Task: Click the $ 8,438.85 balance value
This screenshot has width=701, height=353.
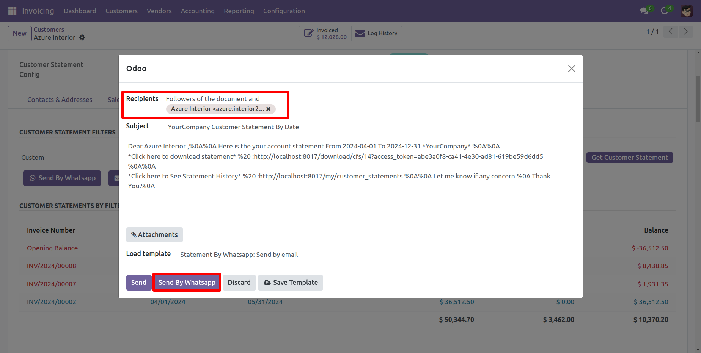Action: (x=653, y=266)
